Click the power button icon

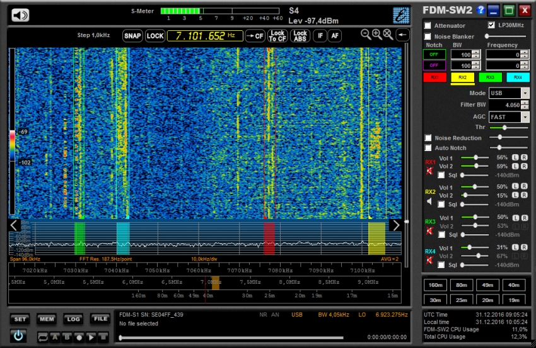(x=18, y=335)
